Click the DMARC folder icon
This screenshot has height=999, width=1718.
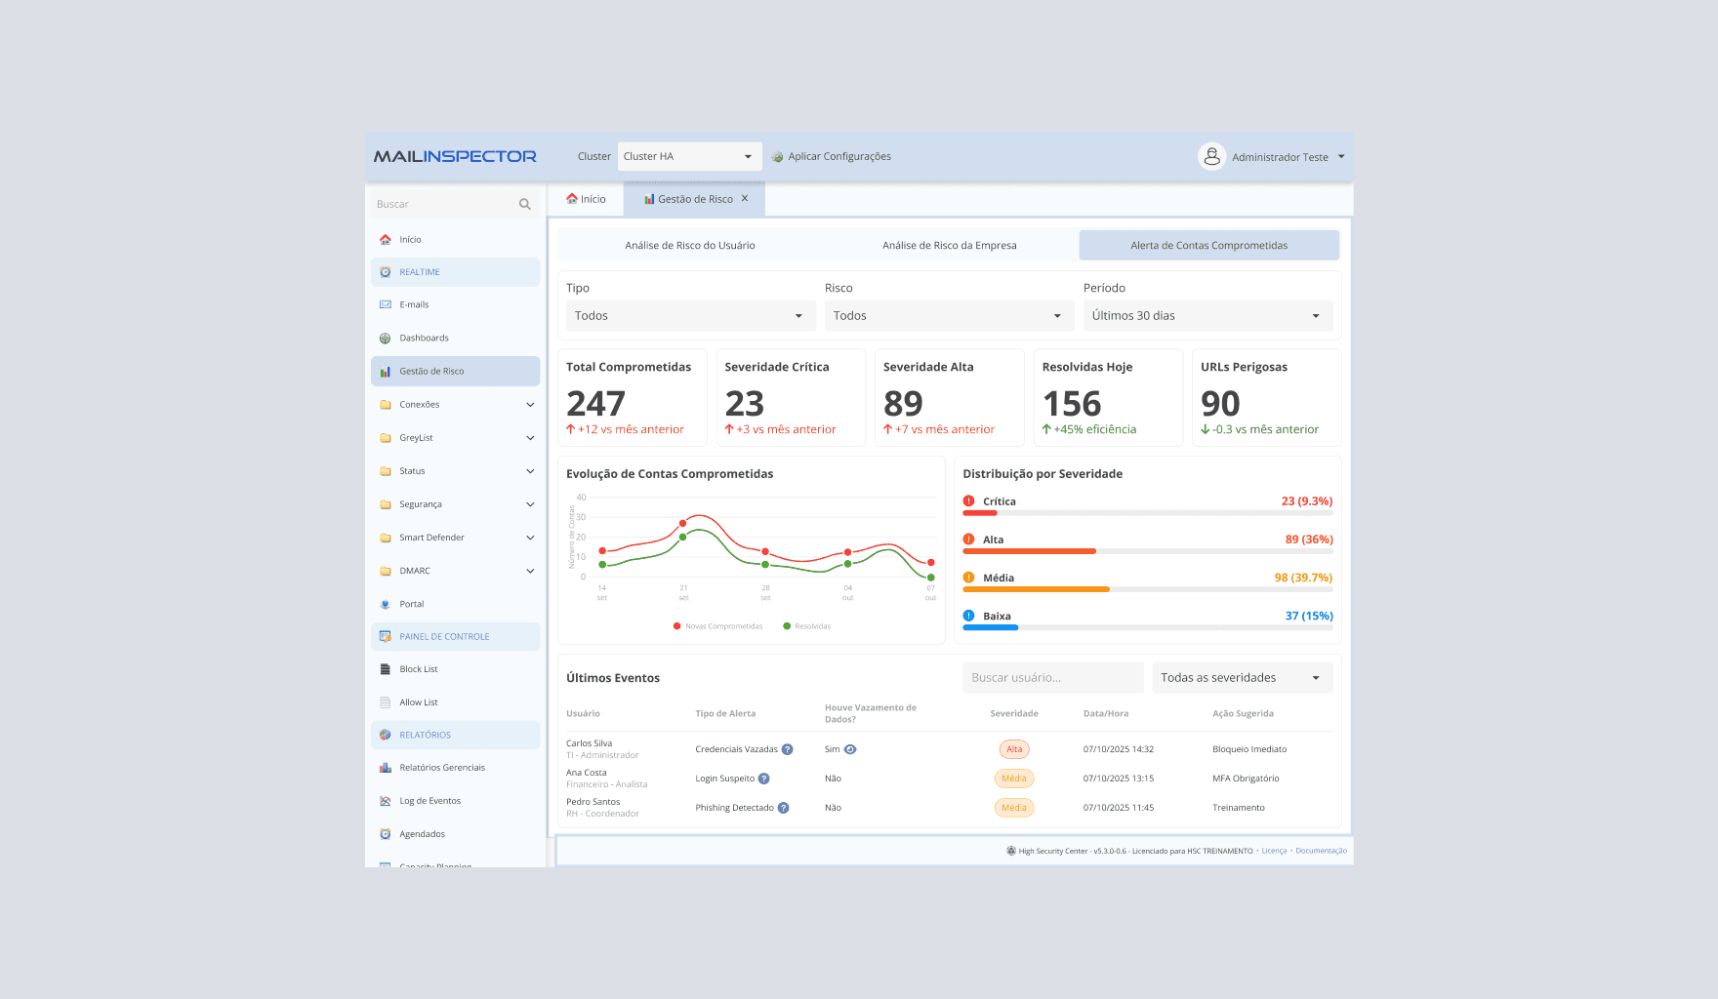tap(386, 571)
